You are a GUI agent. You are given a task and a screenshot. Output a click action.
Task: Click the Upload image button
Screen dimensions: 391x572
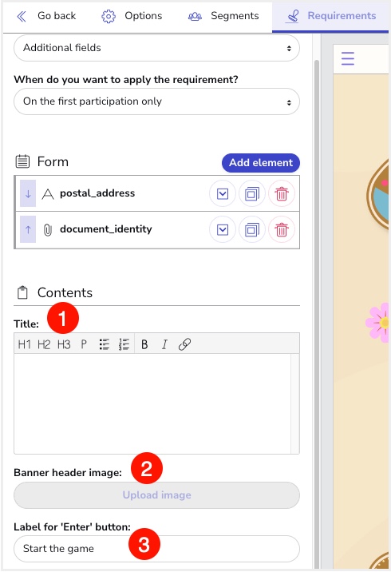point(156,495)
